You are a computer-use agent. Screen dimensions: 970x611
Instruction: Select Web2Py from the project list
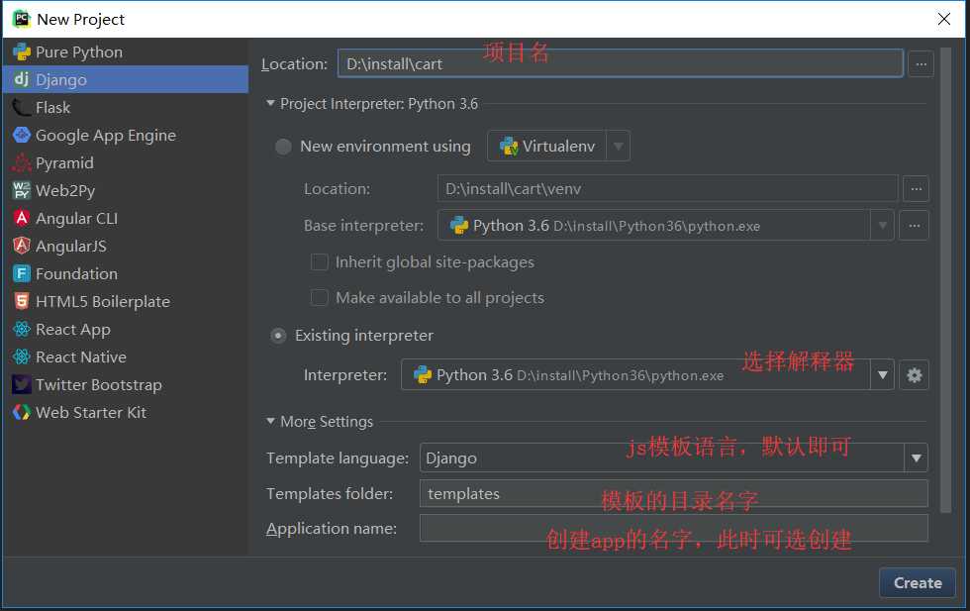(x=126, y=190)
